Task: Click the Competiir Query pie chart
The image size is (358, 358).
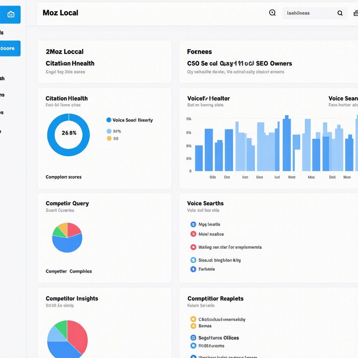Action: (x=67, y=237)
